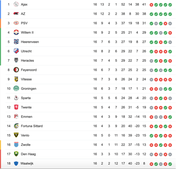Click AZ's last green win indicator
176x169 pixels.
coord(170,14)
